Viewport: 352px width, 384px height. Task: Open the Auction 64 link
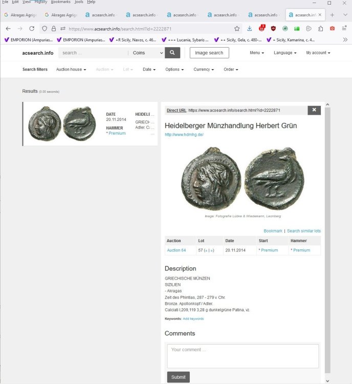177,250
